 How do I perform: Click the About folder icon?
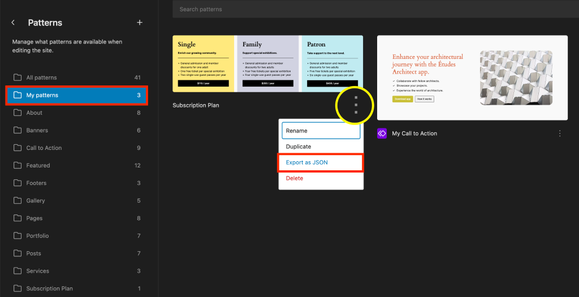point(18,113)
